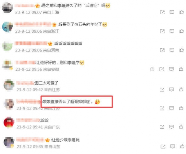186x154 pixels.
Task: Reply to the 09:07 comment from 上海
Action: [x=172, y=12]
